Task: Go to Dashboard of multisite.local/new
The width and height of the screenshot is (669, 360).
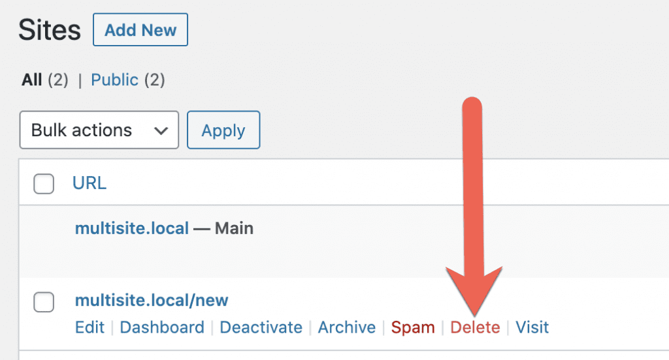Action: point(162,327)
